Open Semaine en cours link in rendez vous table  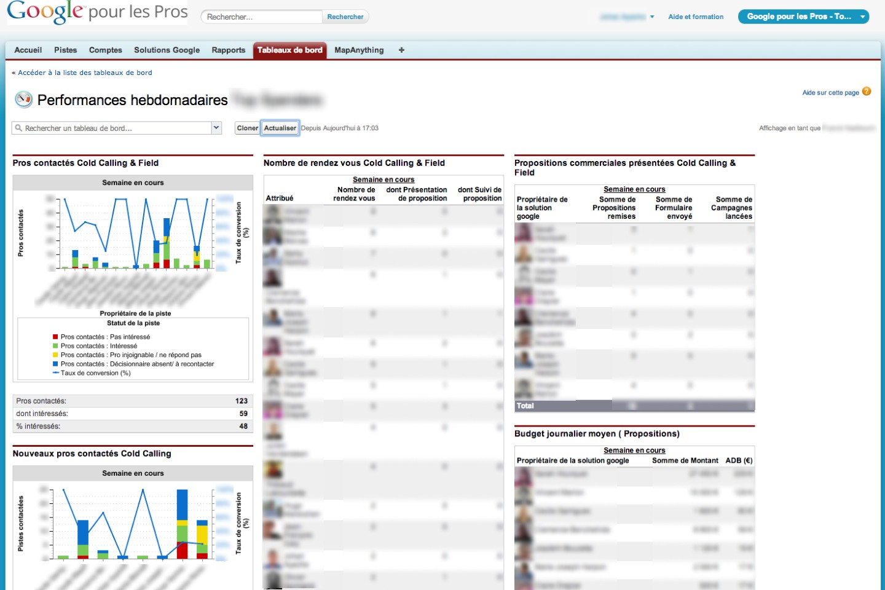tap(383, 179)
